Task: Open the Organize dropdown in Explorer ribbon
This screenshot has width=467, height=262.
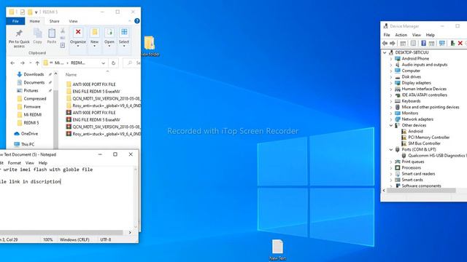Action: tap(78, 38)
